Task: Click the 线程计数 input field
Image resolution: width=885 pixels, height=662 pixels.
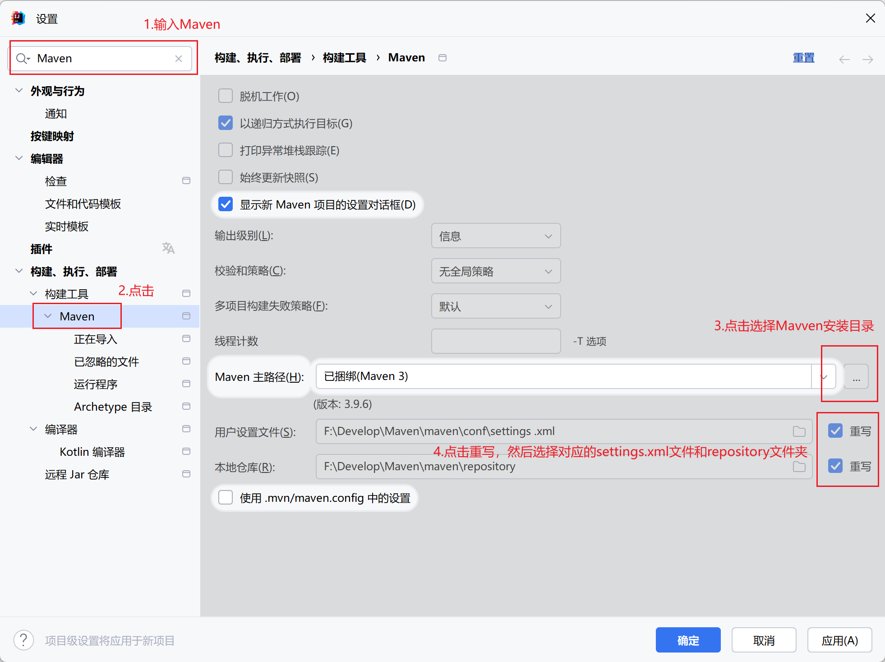Action: [496, 341]
